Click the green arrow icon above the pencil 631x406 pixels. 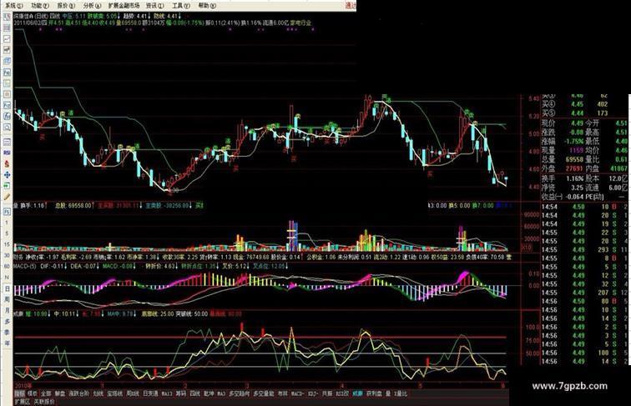[x=7, y=186]
